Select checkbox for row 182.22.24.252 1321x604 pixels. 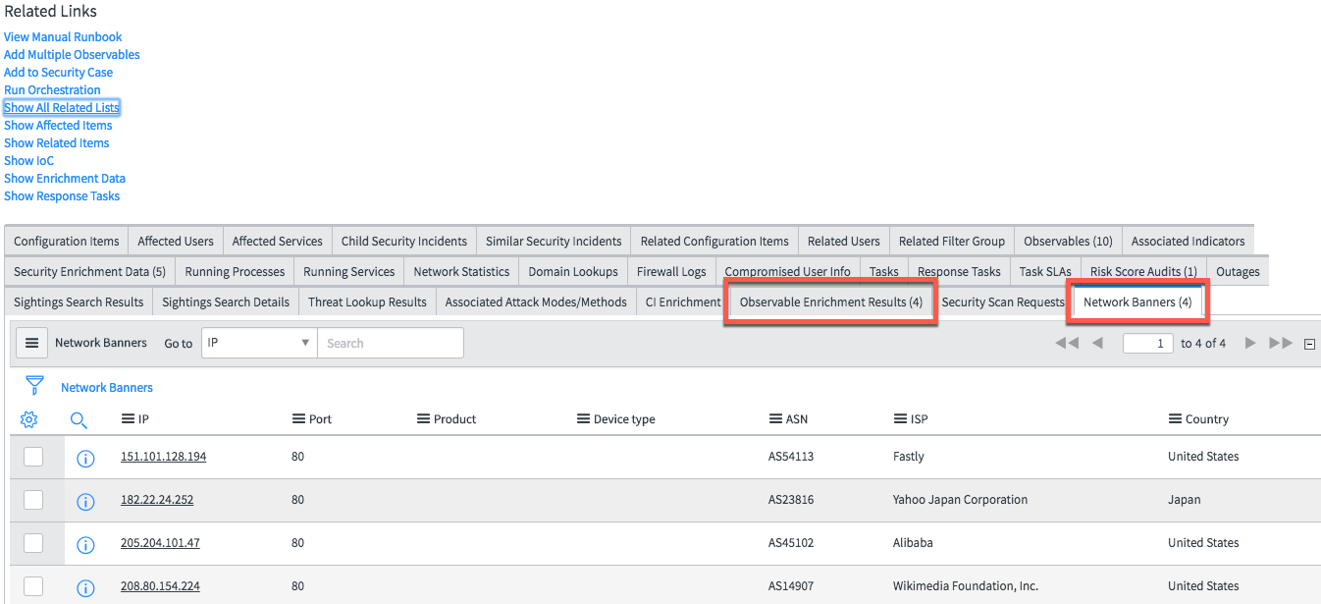[x=33, y=500]
